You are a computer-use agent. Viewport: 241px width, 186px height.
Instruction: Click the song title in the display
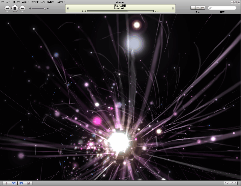(x=120, y=6)
